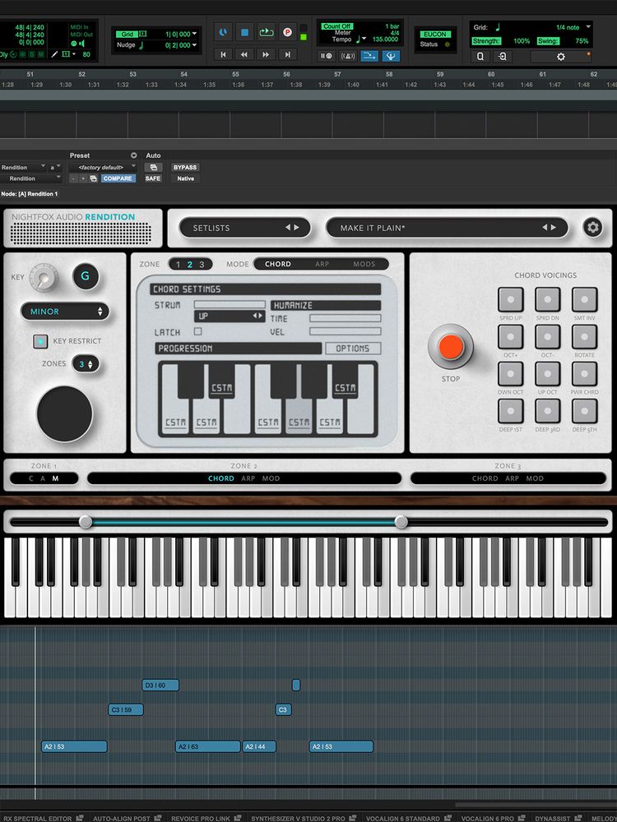Click the plugin automation enable icon under Auto
617x822 pixels.
pos(153,167)
